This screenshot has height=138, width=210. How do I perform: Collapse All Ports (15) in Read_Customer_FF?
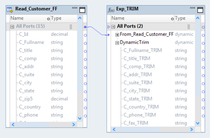pyautogui.click(x=12, y=27)
